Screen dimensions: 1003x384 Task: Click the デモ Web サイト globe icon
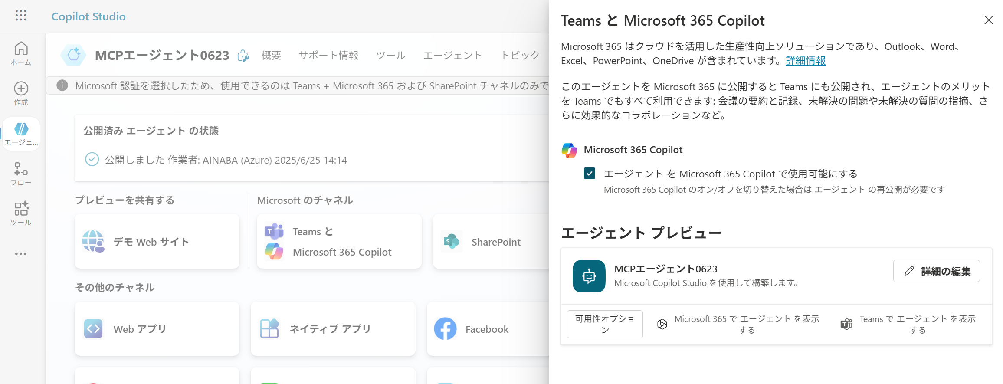tap(93, 241)
